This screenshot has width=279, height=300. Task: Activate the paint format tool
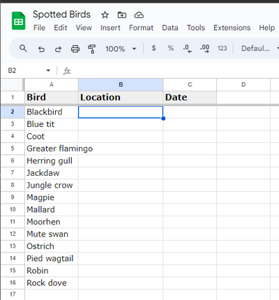click(x=91, y=49)
